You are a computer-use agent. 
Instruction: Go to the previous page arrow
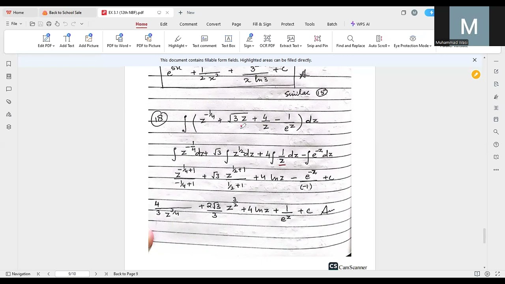point(49,274)
